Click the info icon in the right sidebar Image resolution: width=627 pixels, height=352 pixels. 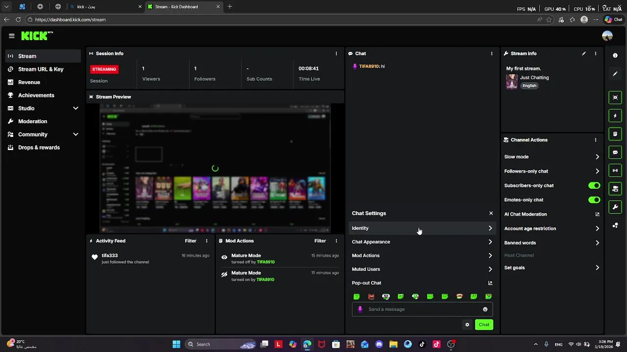click(x=615, y=56)
